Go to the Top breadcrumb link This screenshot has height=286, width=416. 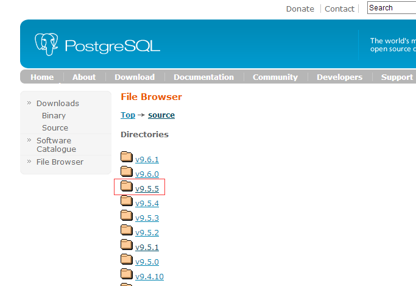128,115
